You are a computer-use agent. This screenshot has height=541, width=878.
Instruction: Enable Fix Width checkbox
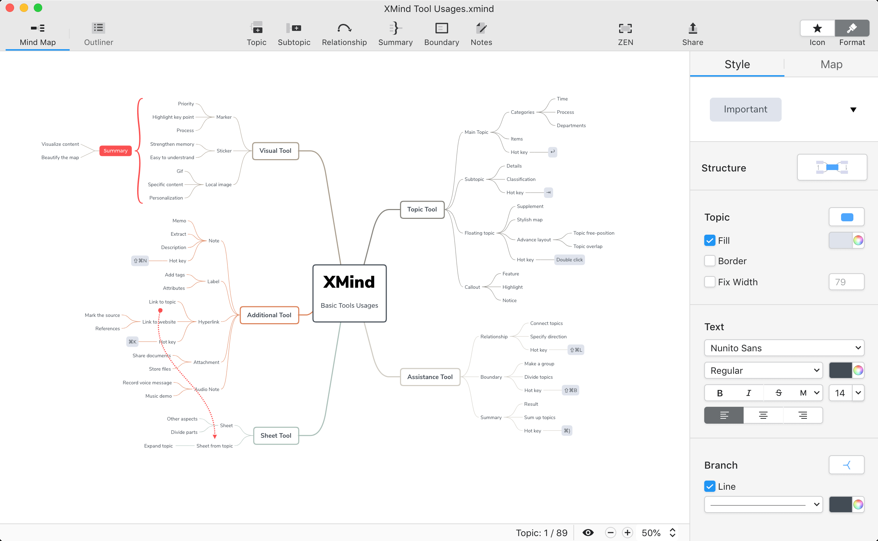709,282
